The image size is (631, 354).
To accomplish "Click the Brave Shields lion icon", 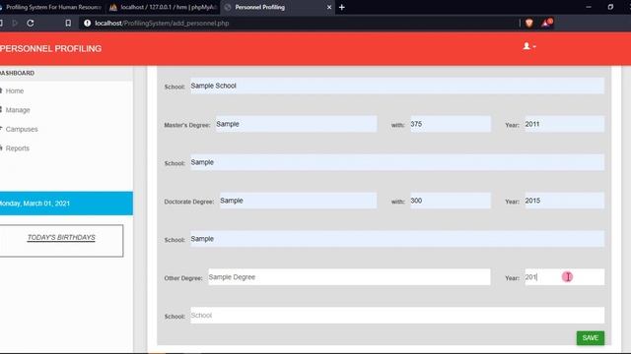I will [x=529, y=24].
